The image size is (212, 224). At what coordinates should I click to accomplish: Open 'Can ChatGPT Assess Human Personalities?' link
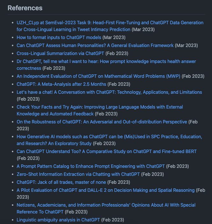(x=95, y=45)
